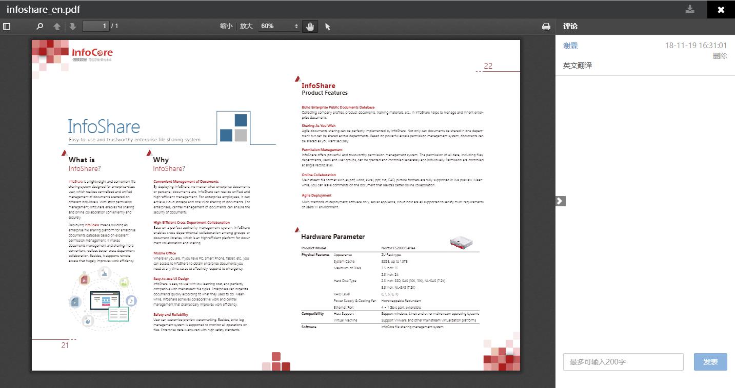Open the find-in-document magnifier
Image resolution: width=735 pixels, height=388 pixels.
tap(39, 26)
